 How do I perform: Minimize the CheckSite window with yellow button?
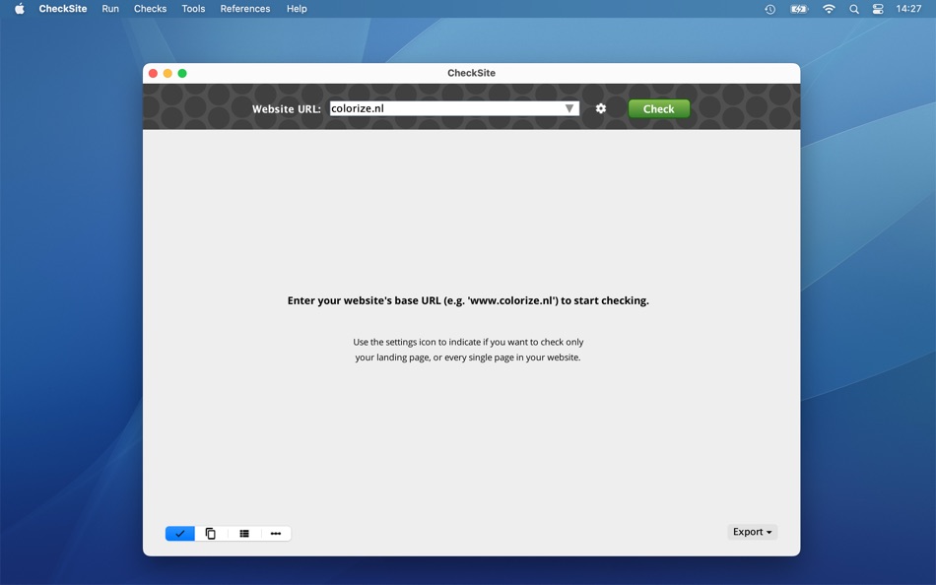click(x=167, y=73)
